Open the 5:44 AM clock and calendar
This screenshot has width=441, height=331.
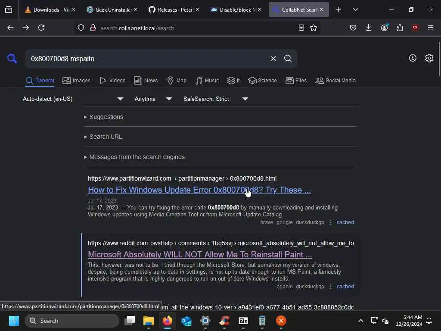tap(409, 321)
